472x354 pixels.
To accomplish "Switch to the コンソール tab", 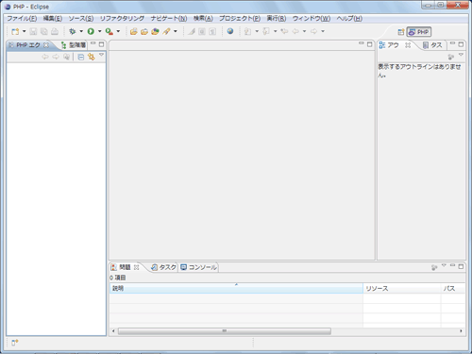I will pos(198,267).
